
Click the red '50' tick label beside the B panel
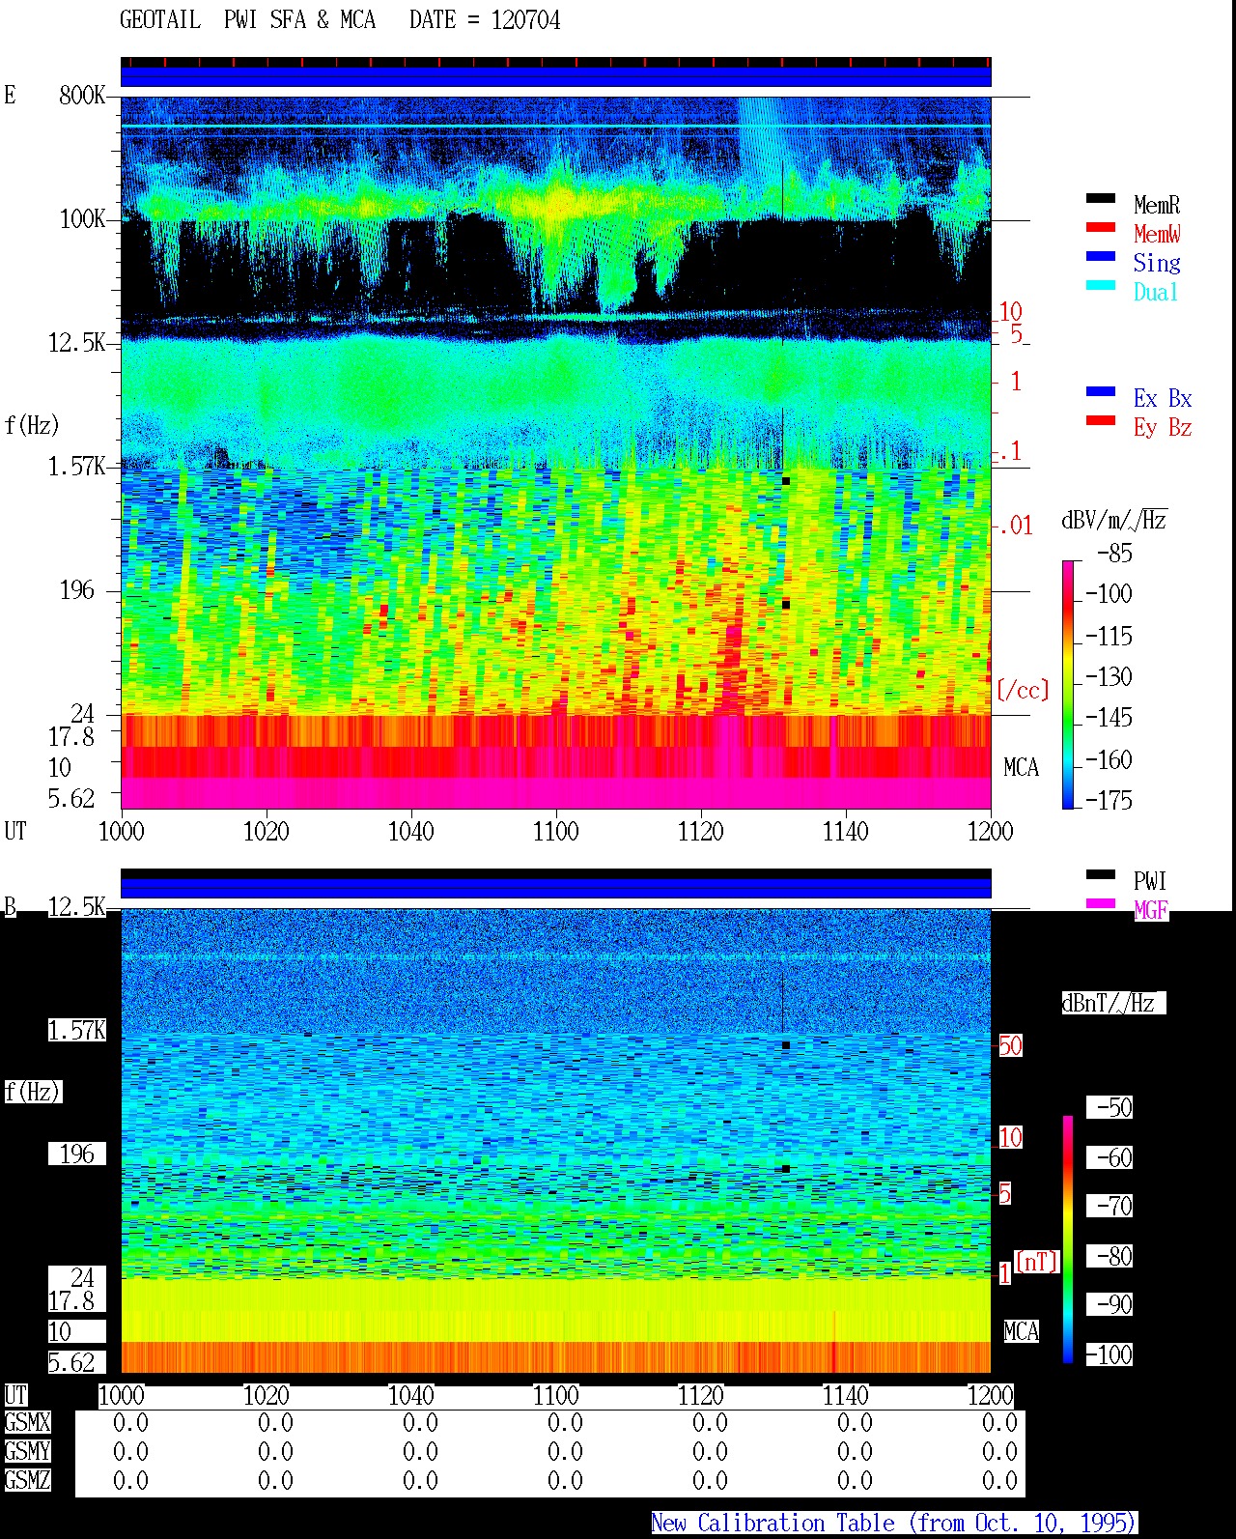point(1010,1045)
